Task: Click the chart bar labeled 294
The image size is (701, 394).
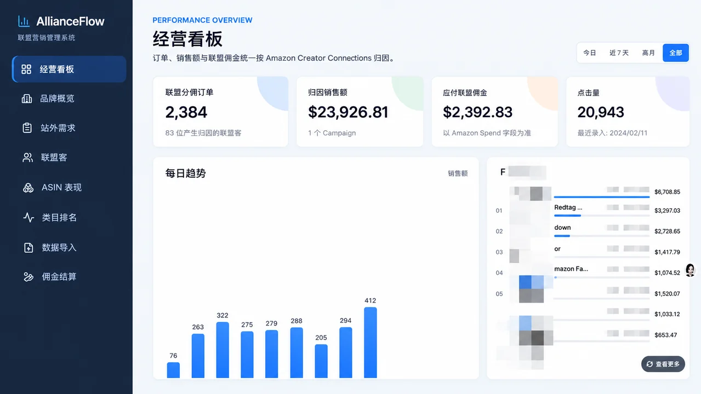Action: [346, 352]
